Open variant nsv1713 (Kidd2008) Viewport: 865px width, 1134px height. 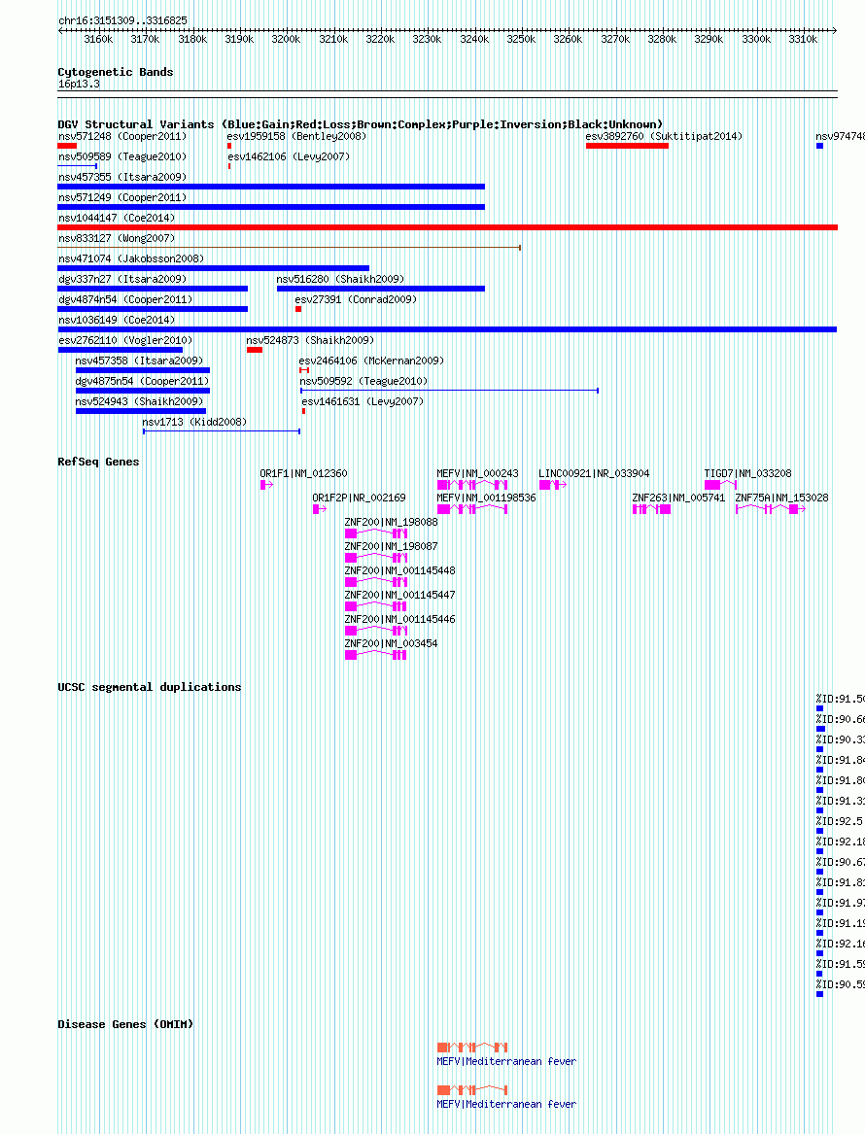194,422
